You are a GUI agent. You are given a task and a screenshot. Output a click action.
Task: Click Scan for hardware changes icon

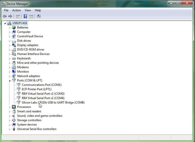[39, 16]
